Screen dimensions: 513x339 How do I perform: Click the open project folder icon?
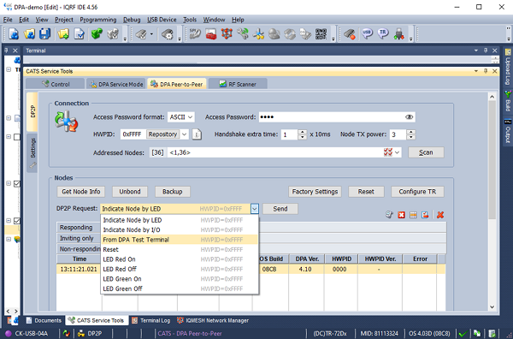pos(29,33)
